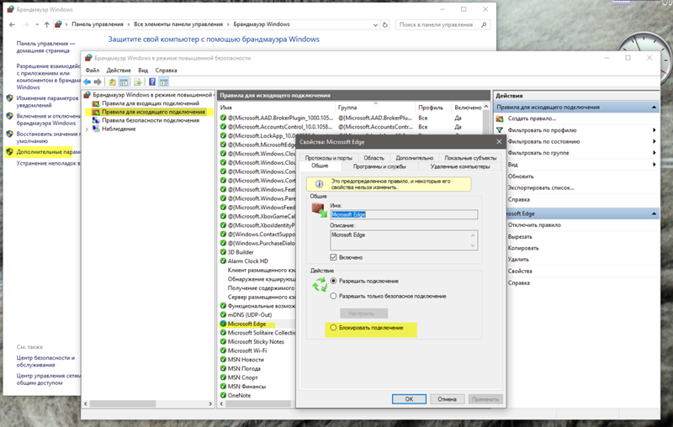This screenshot has height=427, width=673.
Task: Open the Удаленные компьютеры tab
Action: pos(460,166)
